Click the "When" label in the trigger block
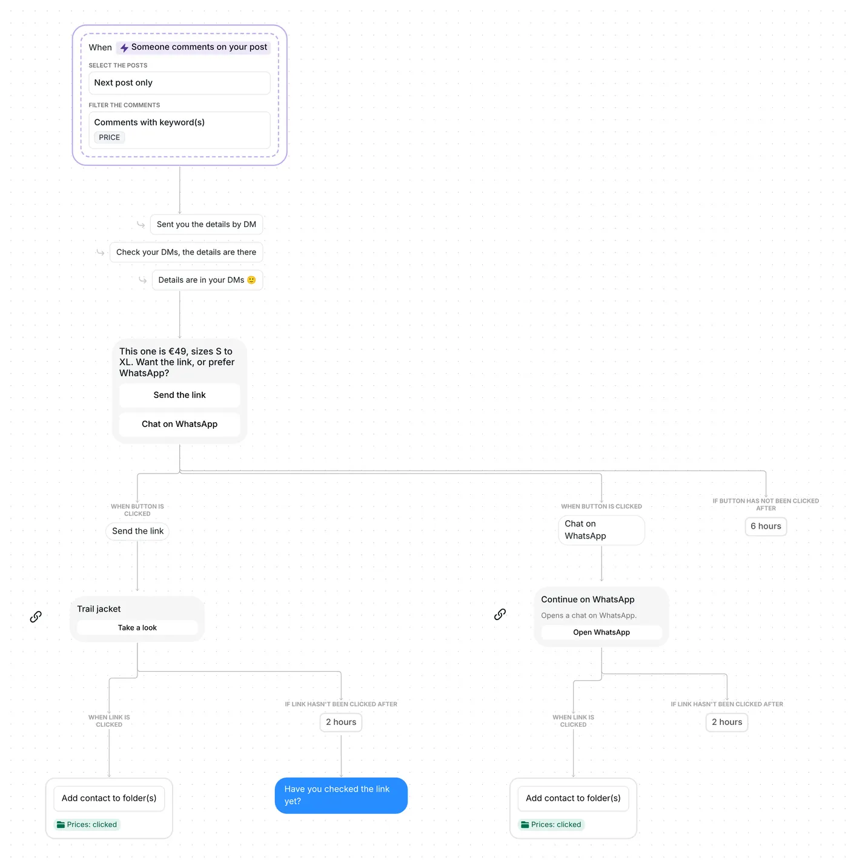Viewport: 848px width, 863px height. (101, 47)
